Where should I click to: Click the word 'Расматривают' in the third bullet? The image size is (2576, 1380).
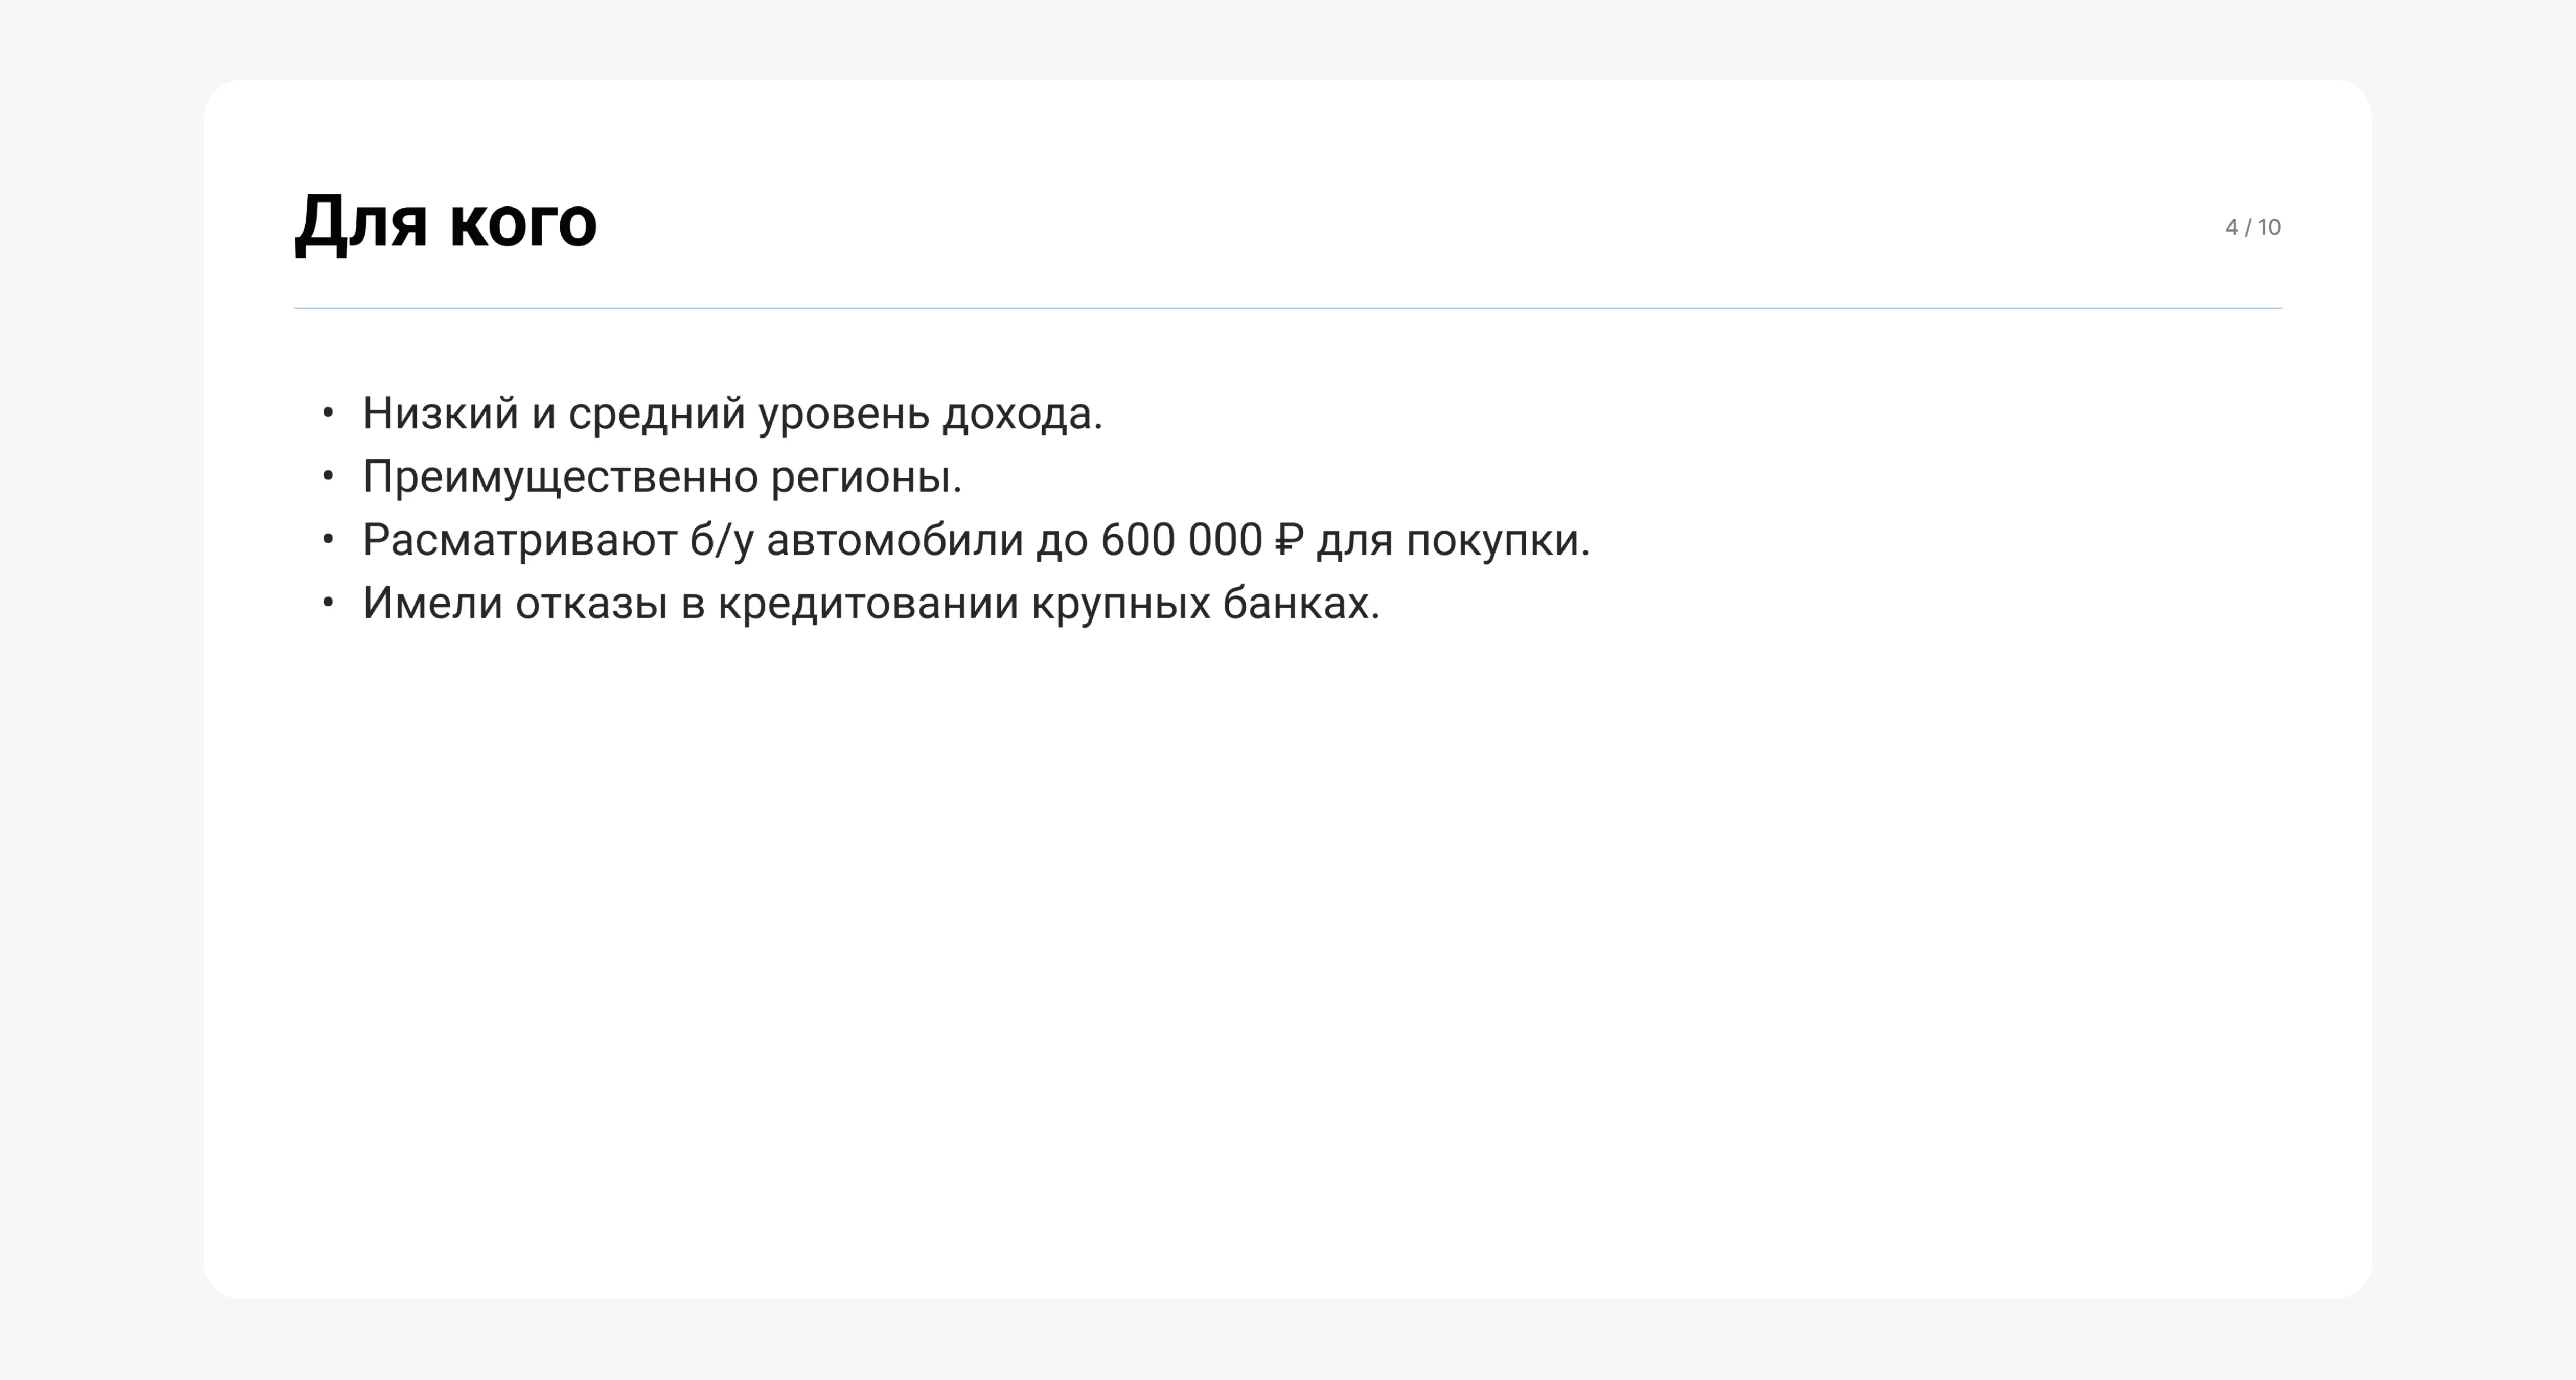(519, 540)
